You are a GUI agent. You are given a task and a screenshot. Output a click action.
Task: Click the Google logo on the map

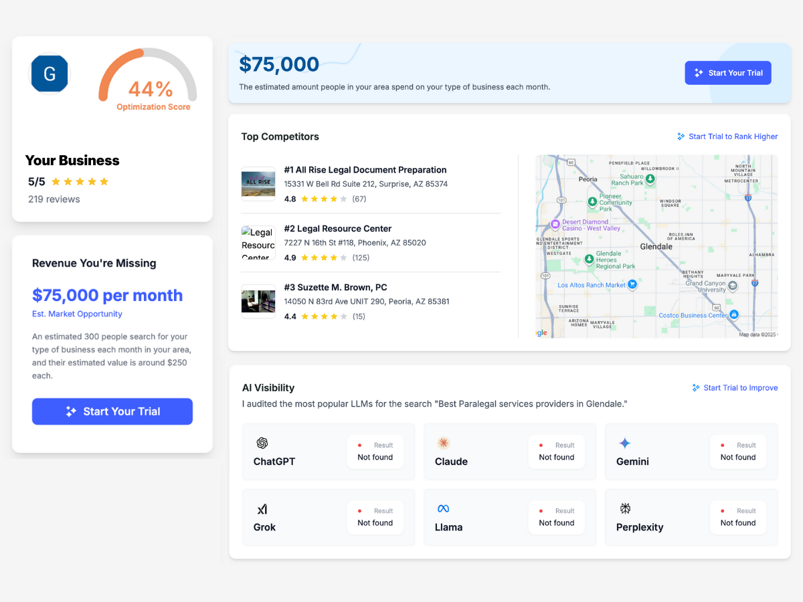tap(542, 332)
